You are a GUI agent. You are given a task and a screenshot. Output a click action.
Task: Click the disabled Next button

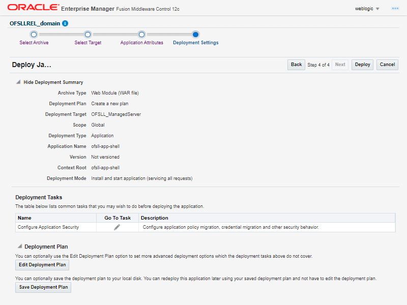(x=340, y=65)
